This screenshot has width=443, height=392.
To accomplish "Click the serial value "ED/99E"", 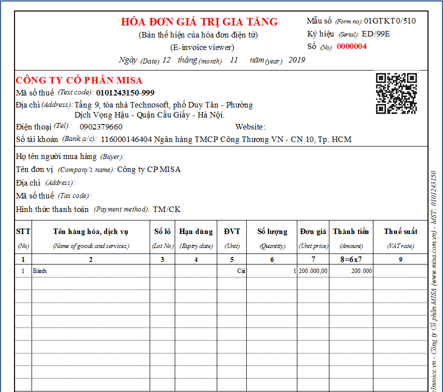I will point(376,34).
